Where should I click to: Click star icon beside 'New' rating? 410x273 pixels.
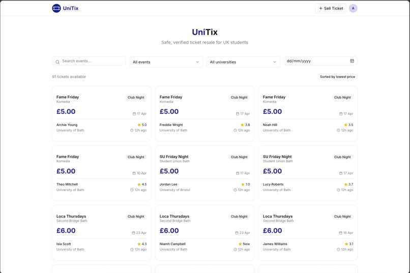tap(240, 244)
